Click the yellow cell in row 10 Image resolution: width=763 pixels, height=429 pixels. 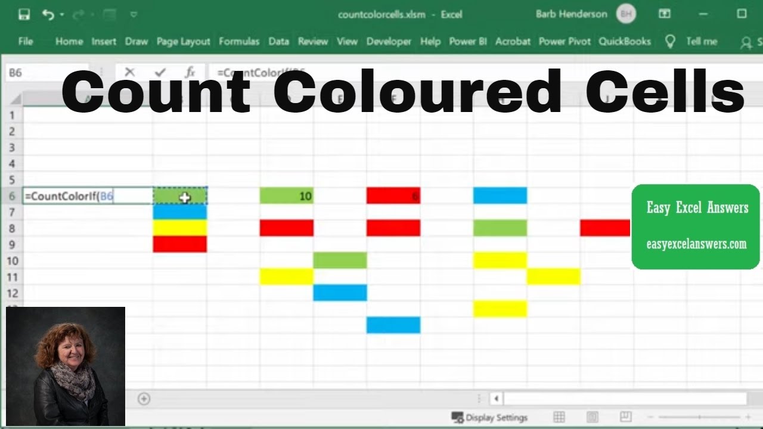click(500, 260)
